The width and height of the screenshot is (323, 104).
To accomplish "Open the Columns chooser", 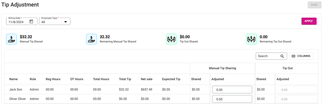I will coord(301,56).
